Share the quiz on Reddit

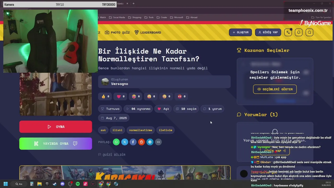coord(141,142)
